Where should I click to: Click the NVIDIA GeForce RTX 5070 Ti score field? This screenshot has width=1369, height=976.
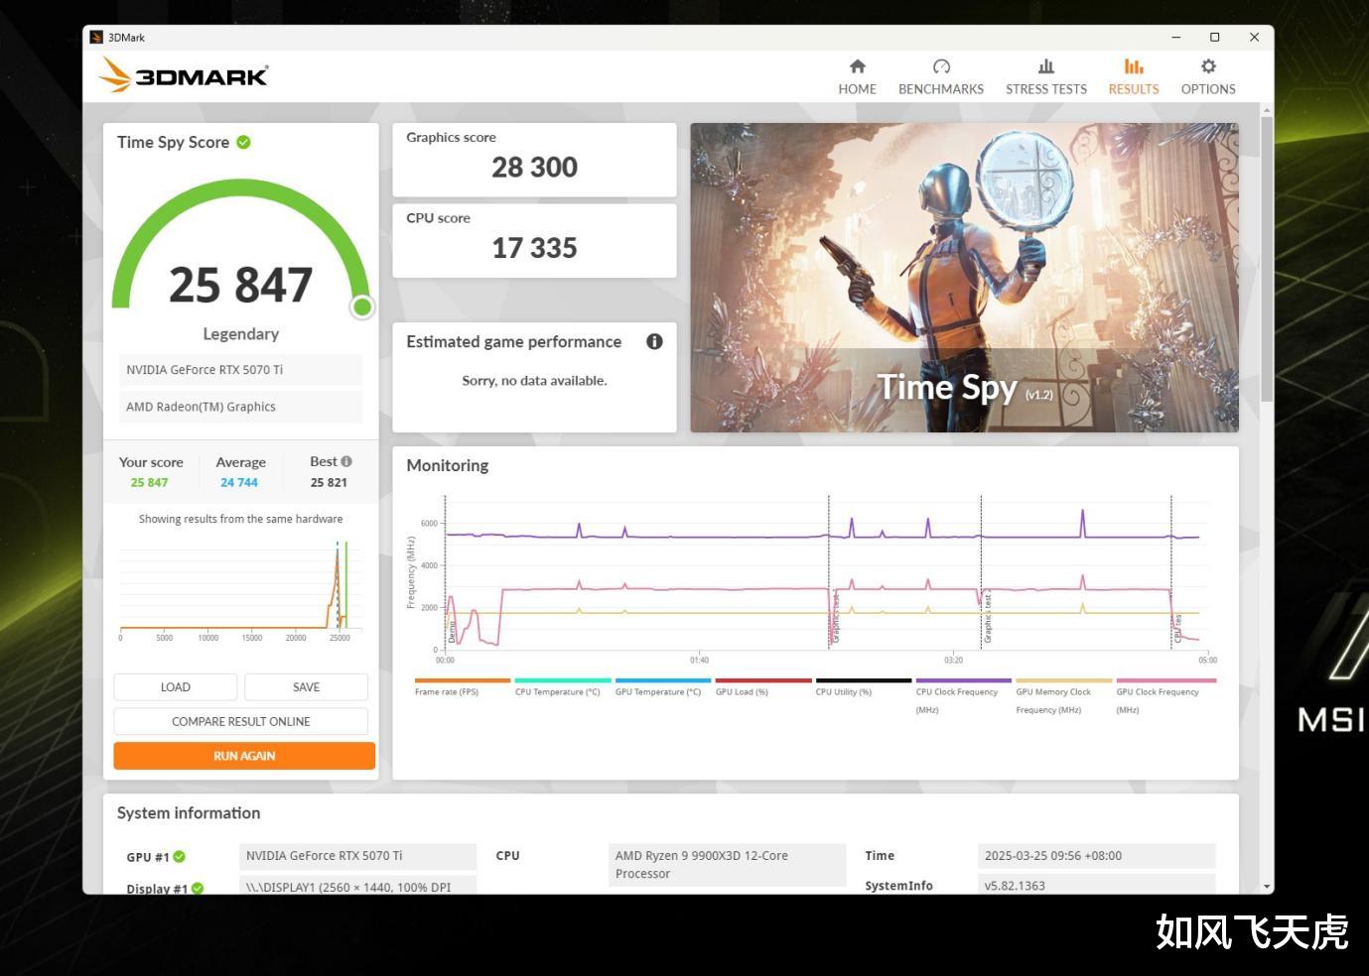pyautogui.click(x=240, y=370)
